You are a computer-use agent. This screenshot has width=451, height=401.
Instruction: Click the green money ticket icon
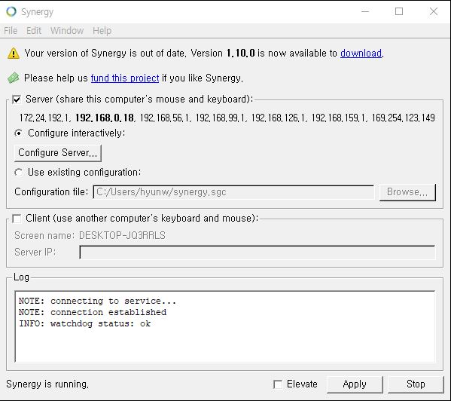click(14, 78)
